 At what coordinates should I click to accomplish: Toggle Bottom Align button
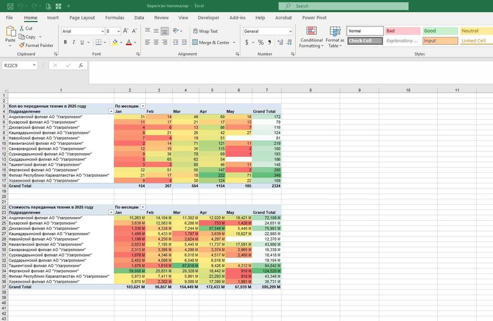coord(165,31)
